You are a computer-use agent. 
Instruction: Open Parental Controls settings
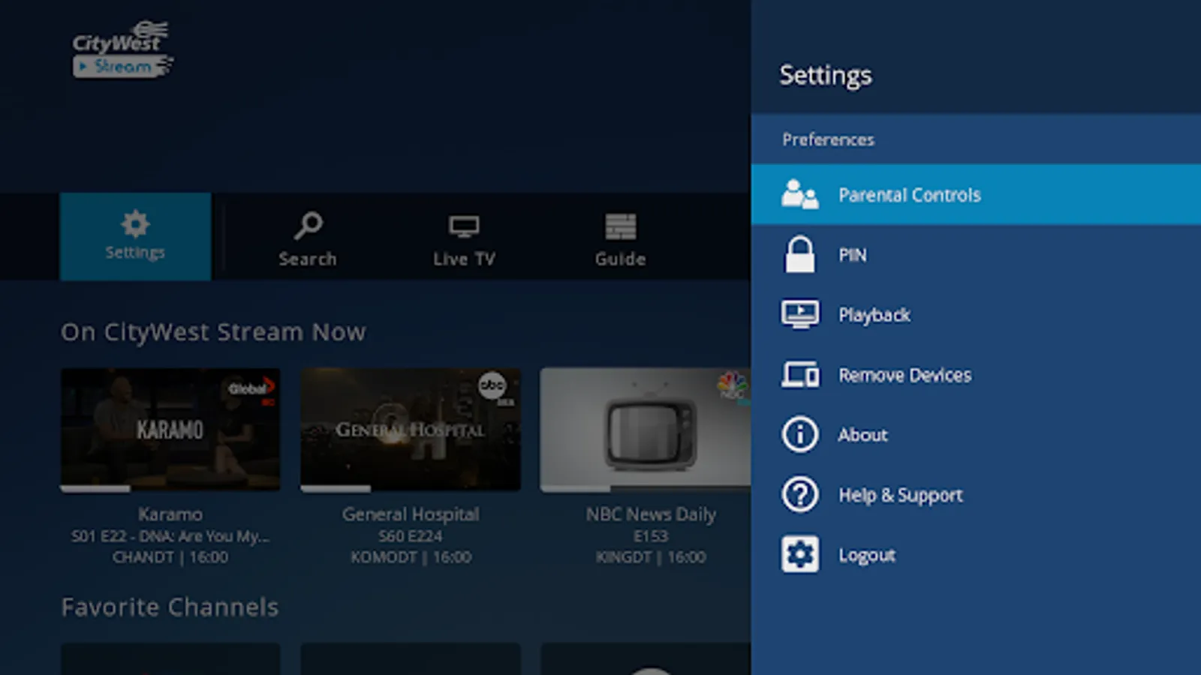(976, 194)
